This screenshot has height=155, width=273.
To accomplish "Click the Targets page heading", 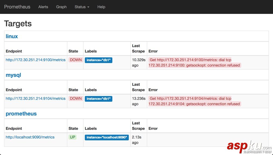I will [18, 24].
